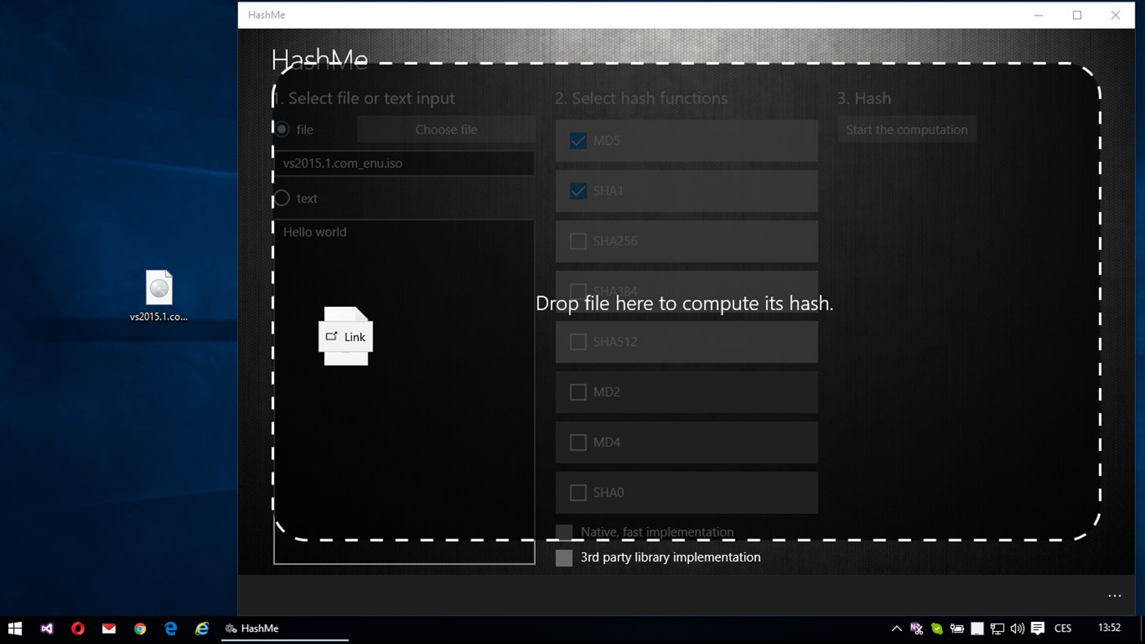Open the volume control in the system tray
This screenshot has height=644, width=1145.
[x=1017, y=628]
